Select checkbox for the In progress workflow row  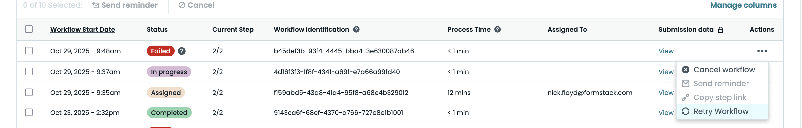click(x=29, y=71)
